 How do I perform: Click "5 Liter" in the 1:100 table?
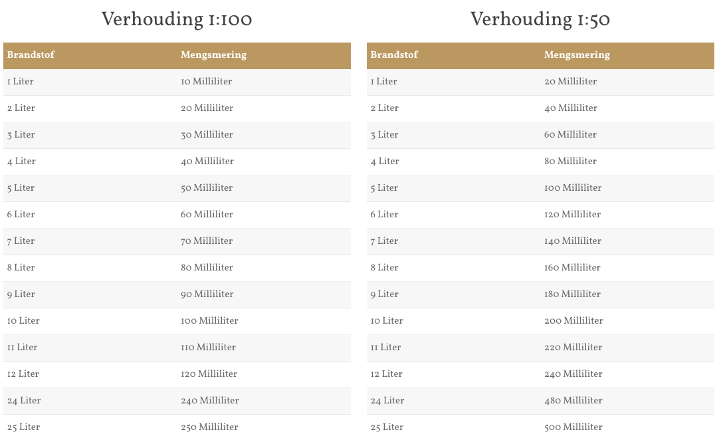[x=21, y=188]
